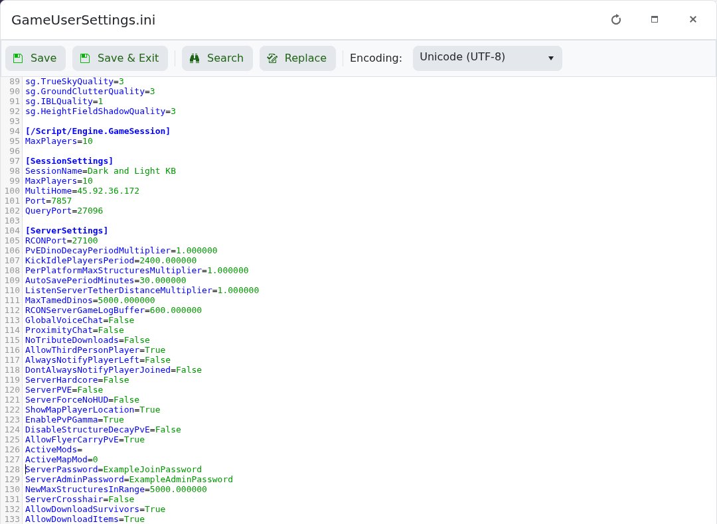Click the ListenServerTetherDistanceMultiplier line
The width and height of the screenshot is (717, 524).
point(142,291)
